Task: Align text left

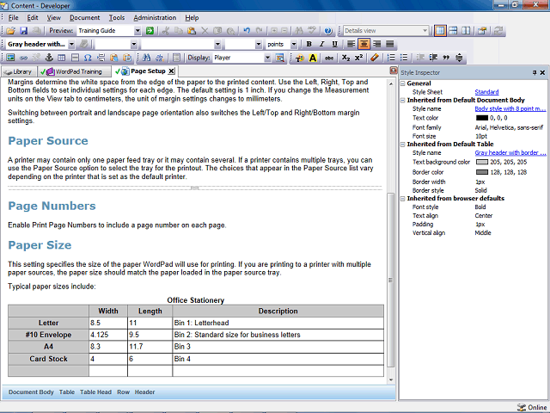Action: pyautogui.click(x=351, y=44)
